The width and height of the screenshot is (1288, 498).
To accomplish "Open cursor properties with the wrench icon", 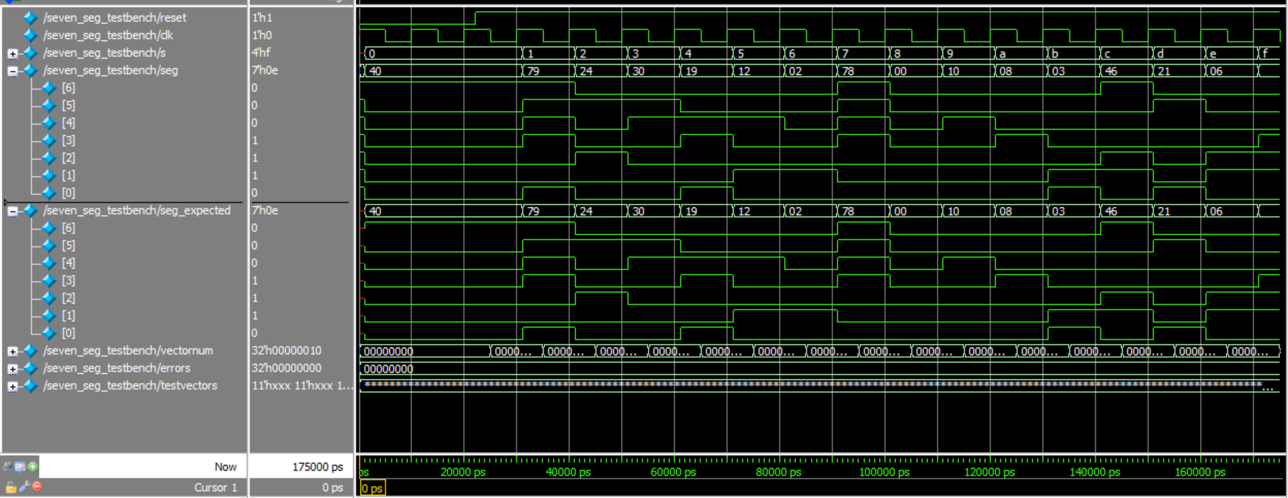I will [25, 487].
